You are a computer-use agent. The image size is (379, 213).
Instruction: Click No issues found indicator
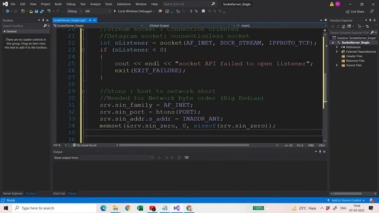pyautogui.click(x=84, y=145)
